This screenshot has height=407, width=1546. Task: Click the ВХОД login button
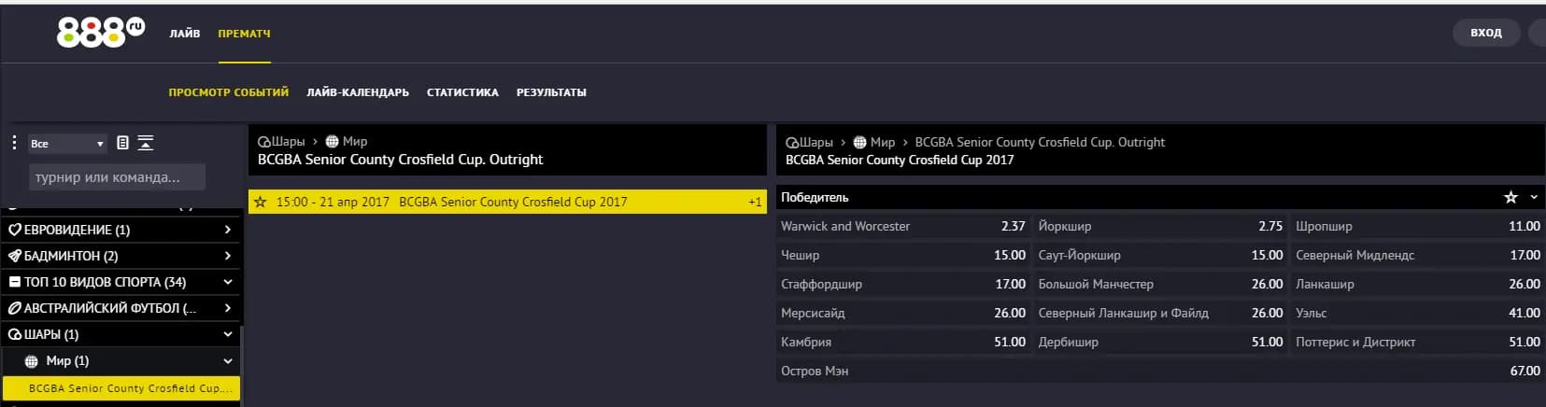pyautogui.click(x=1486, y=33)
